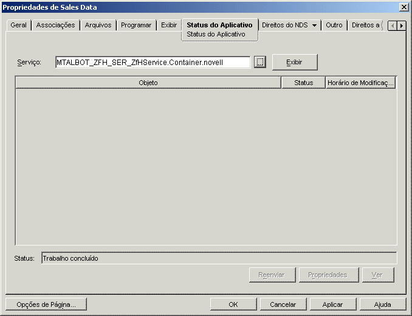This screenshot has width=412, height=316.
Task: Open the Outro tab
Action: pyautogui.click(x=334, y=25)
